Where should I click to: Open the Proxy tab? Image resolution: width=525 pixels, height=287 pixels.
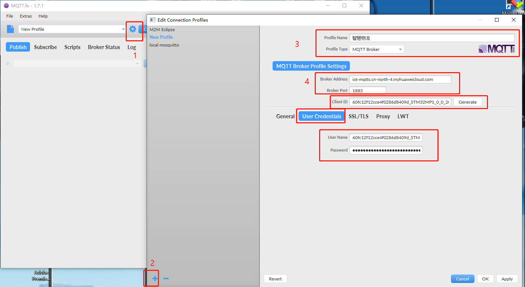pos(383,116)
